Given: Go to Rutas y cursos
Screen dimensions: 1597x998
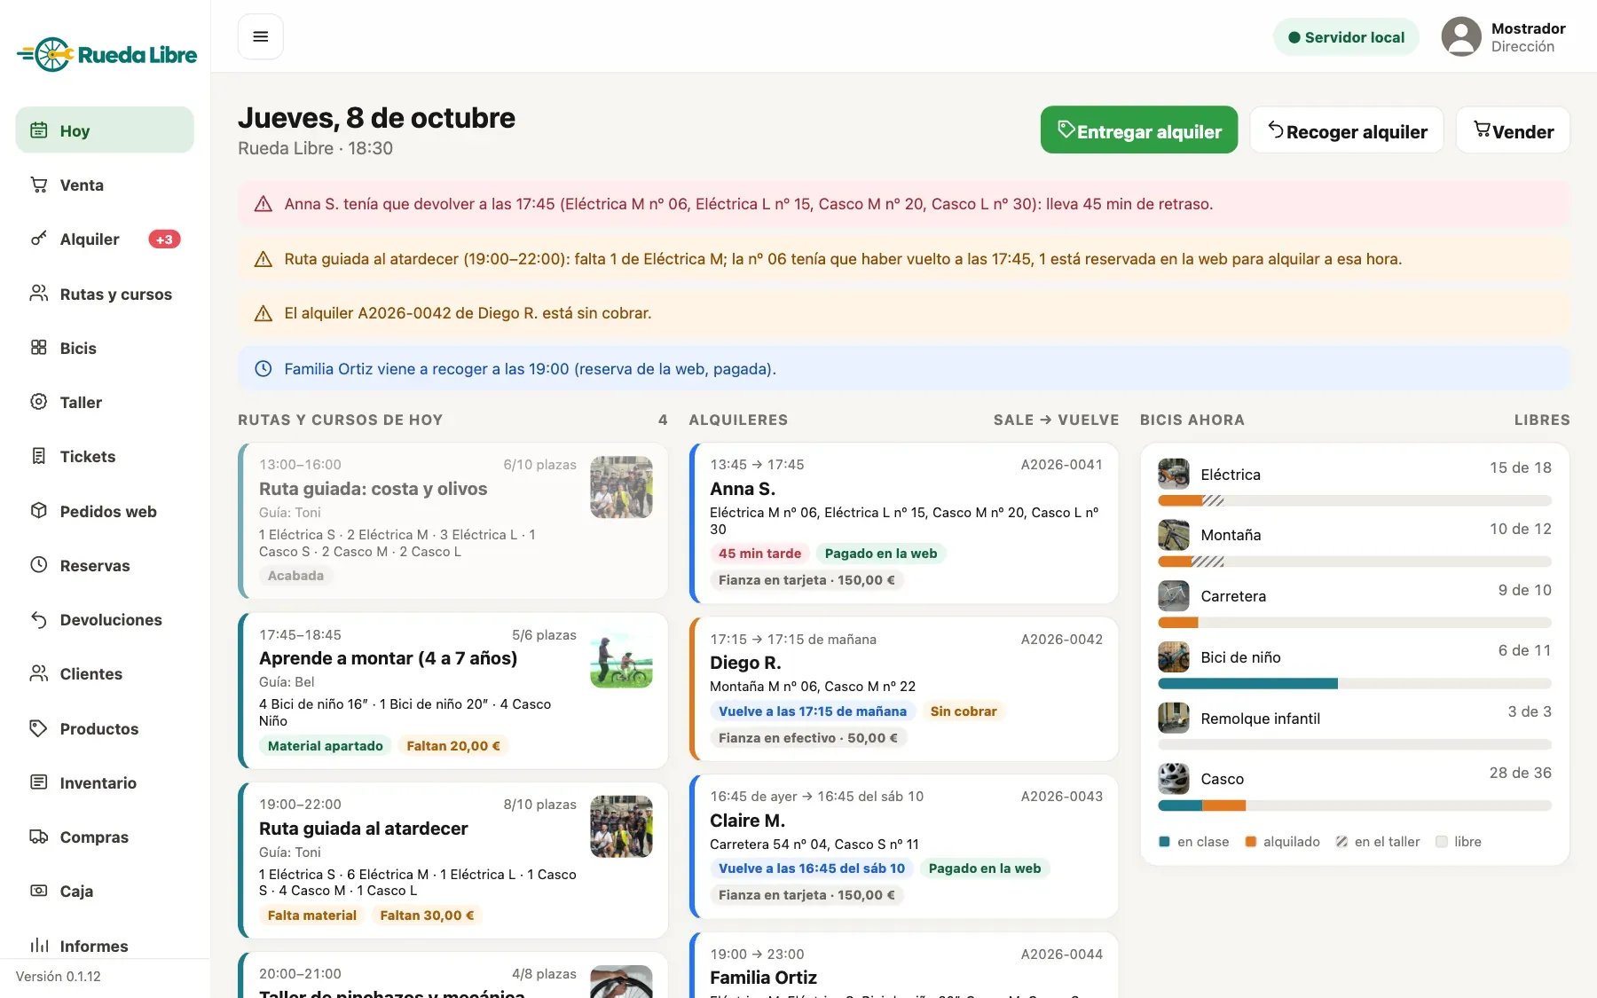Looking at the screenshot, I should coord(105,294).
